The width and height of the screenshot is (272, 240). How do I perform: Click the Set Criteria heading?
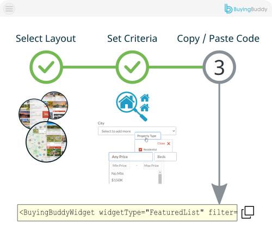click(x=132, y=39)
